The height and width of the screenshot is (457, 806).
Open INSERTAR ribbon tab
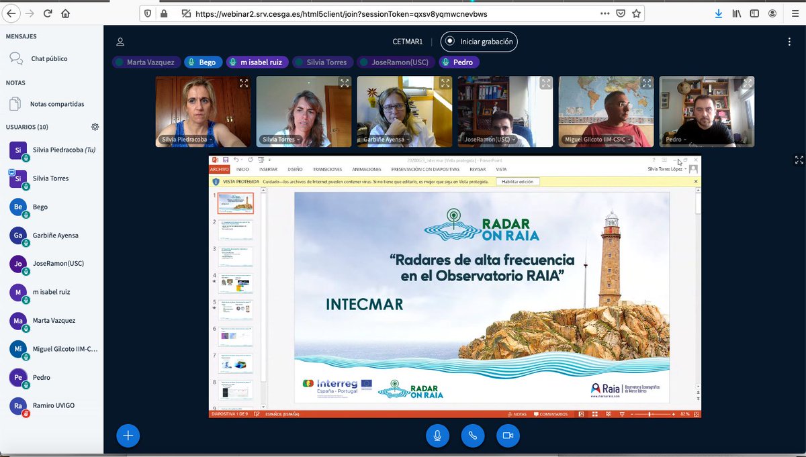[268, 170]
